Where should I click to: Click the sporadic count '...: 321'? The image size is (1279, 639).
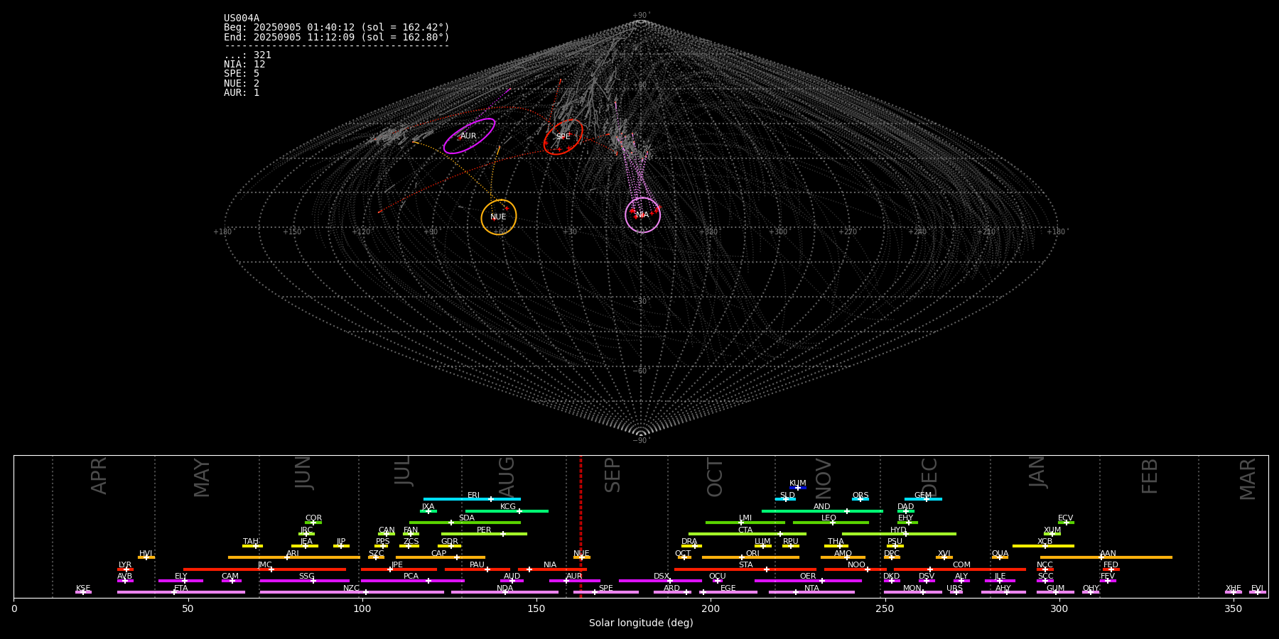247,55
